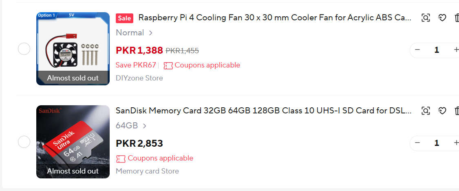Find similar items for Raspberry Pi fan
This screenshot has width=459, height=191.
coord(426,18)
